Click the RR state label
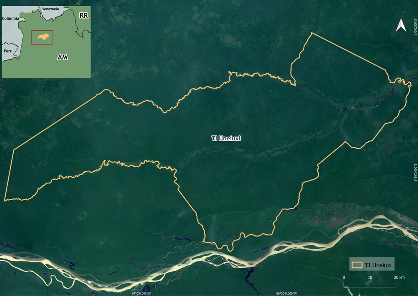This screenshot has height=296, width=418. [x=84, y=15]
